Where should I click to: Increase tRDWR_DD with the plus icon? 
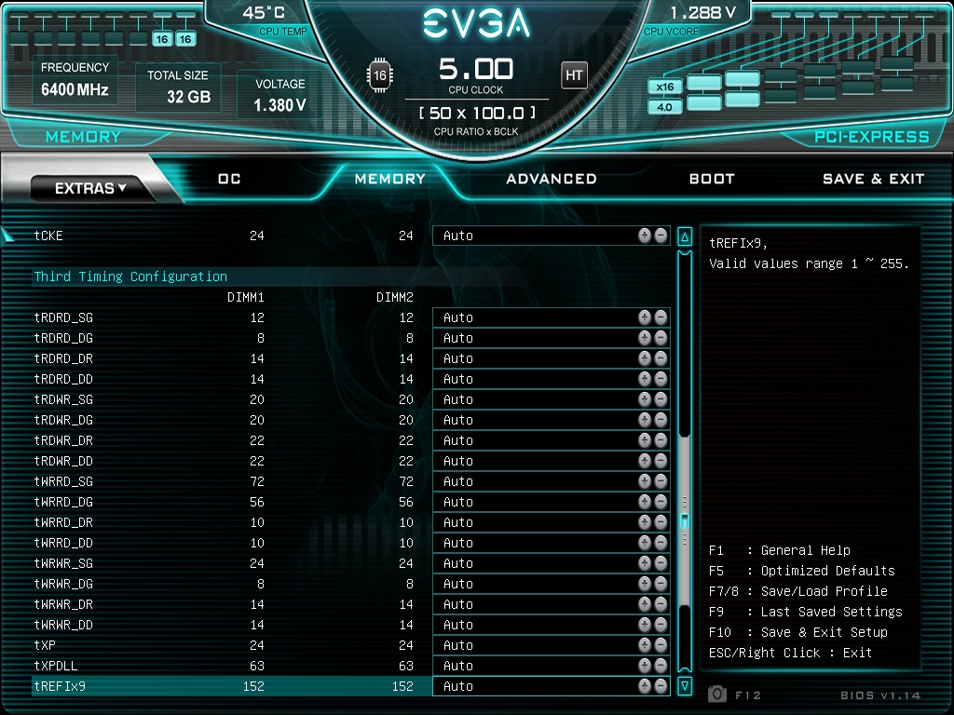[x=645, y=461]
